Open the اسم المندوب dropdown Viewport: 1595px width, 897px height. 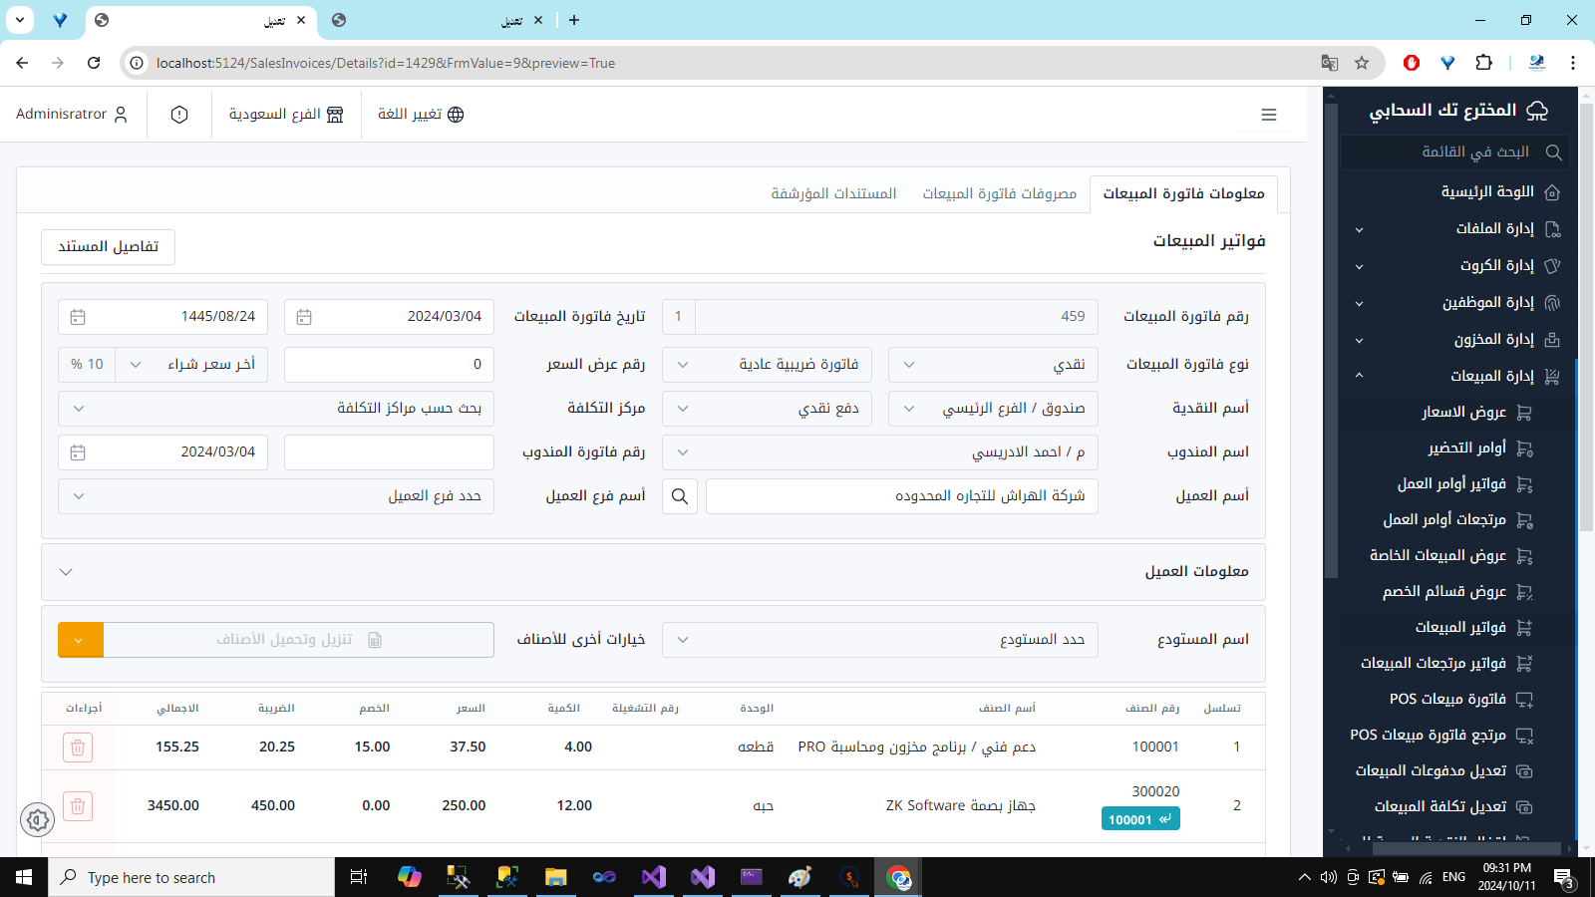[879, 452]
